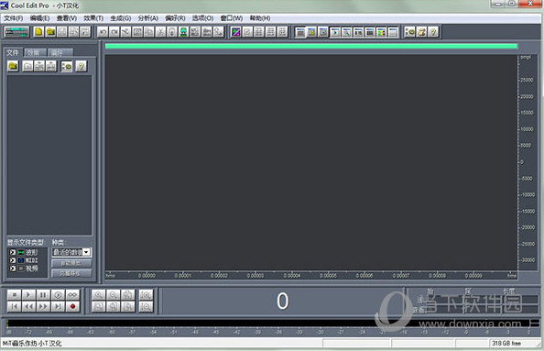Screen dimensions: 544x351
Task: Click the green horizontal display range bar
Action: pyautogui.click(x=311, y=46)
